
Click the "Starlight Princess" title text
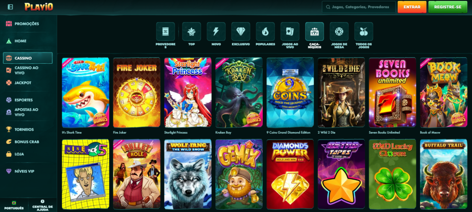click(x=176, y=133)
